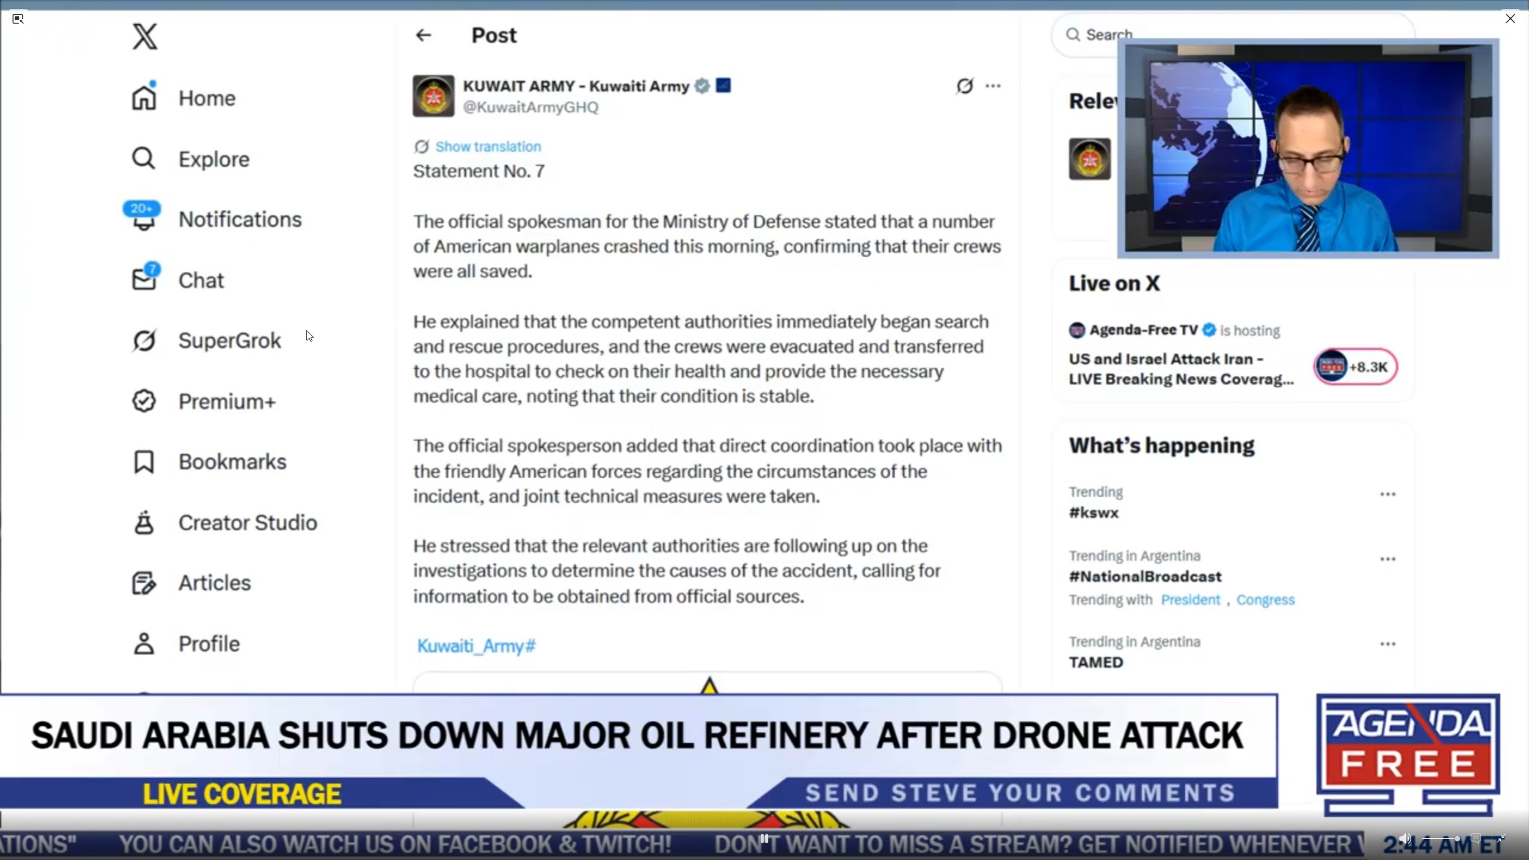Open SuperGrok from the sidebar
The image size is (1529, 860).
(229, 340)
